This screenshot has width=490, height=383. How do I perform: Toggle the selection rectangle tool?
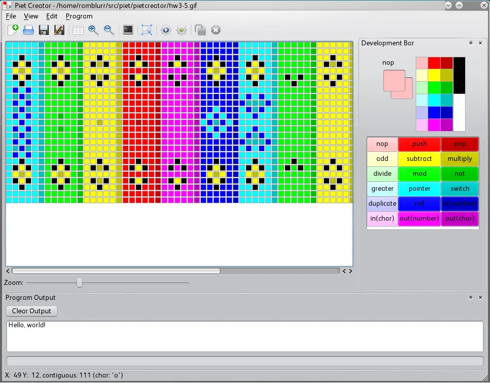coord(146,30)
